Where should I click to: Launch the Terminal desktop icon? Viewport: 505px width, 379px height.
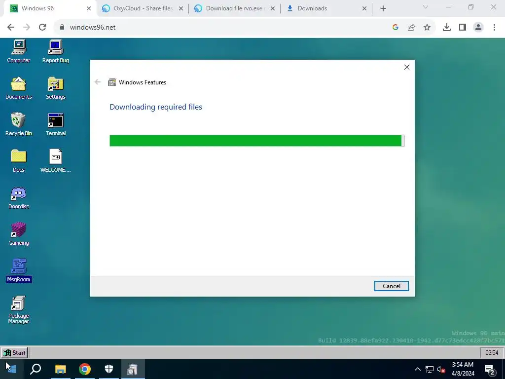coord(55,124)
